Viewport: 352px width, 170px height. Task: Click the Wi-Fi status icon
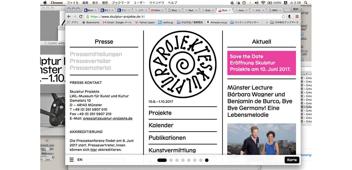(x=263, y=3)
